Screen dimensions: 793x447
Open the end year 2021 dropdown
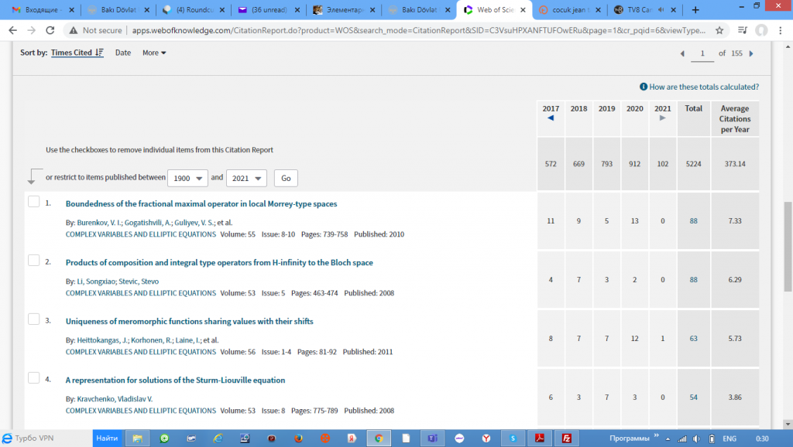pyautogui.click(x=246, y=178)
